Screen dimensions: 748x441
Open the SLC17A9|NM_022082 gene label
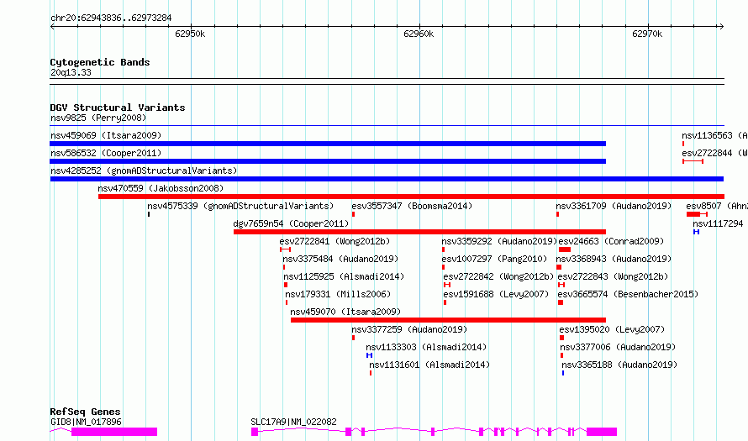pos(293,422)
